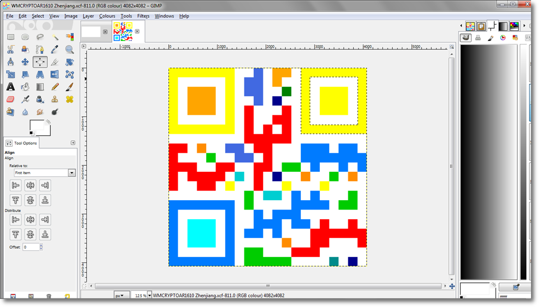
Task: Pick the Perspective tool
Action: click(x=40, y=74)
